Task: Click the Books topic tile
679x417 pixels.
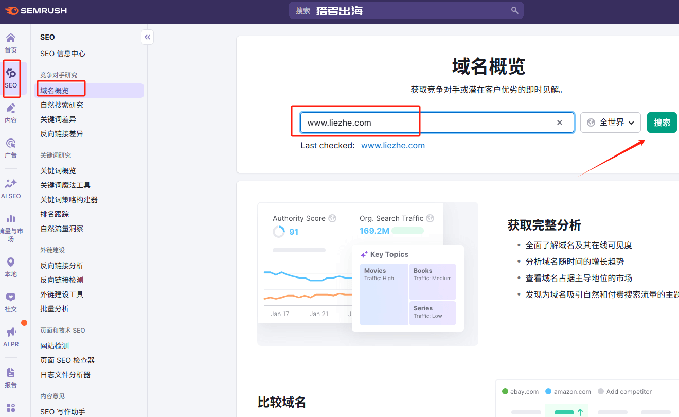Action: [x=433, y=282]
